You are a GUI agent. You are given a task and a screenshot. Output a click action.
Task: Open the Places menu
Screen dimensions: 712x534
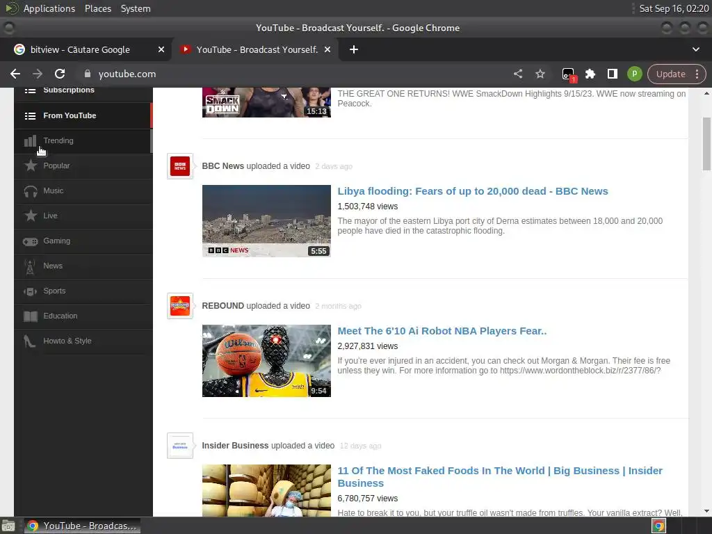tap(98, 8)
